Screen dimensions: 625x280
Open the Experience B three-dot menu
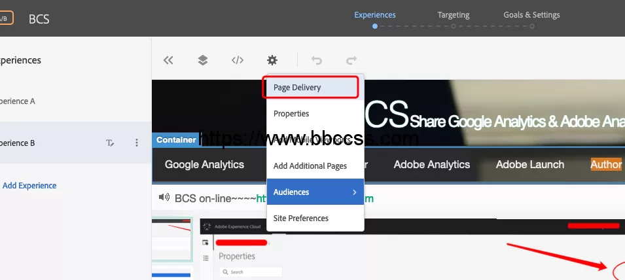point(137,143)
